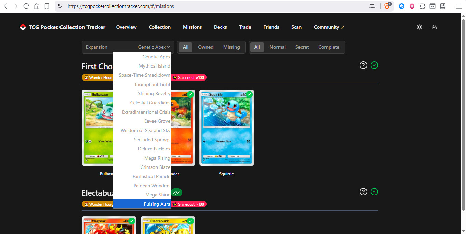Choose Extradimensional Crisis expansion
The image size is (466, 234).
coord(142,112)
